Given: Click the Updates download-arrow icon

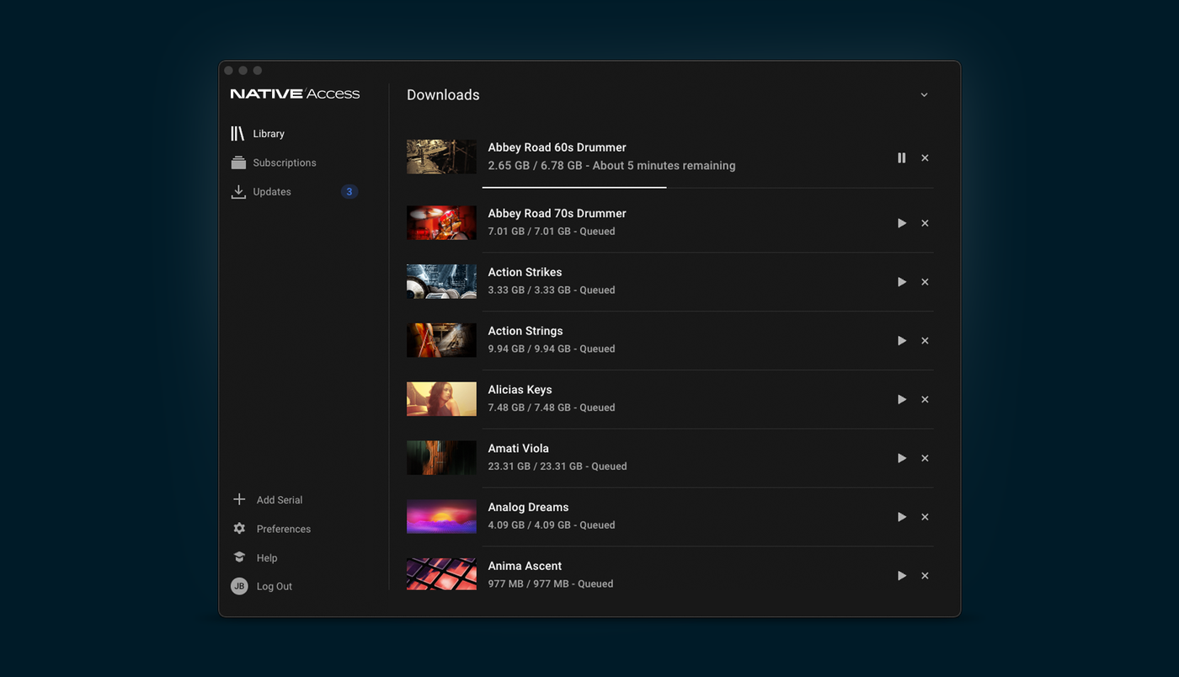Looking at the screenshot, I should pyautogui.click(x=238, y=192).
